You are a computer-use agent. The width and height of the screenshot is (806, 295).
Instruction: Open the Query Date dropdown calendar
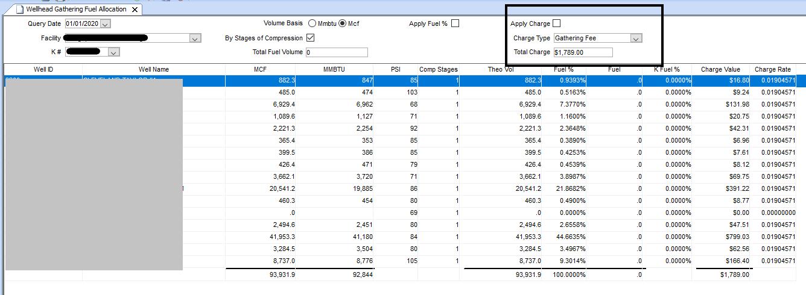[x=106, y=24]
